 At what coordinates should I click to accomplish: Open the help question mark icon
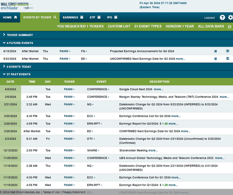pyautogui.click(x=222, y=17)
